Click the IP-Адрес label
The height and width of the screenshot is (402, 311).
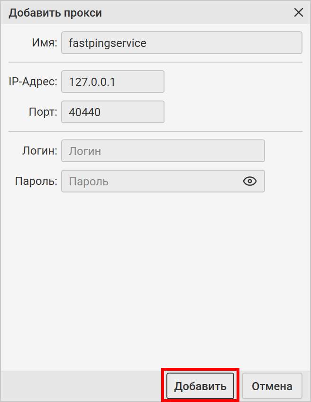tap(33, 82)
